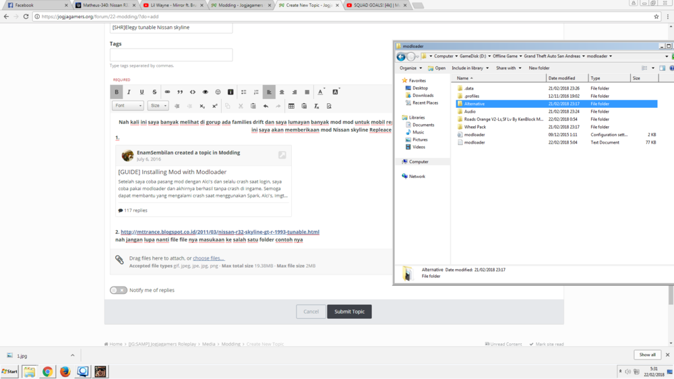Open the mttrance blogspot Nissan skyline link
Screen dimensions: 674x379
pos(220,232)
